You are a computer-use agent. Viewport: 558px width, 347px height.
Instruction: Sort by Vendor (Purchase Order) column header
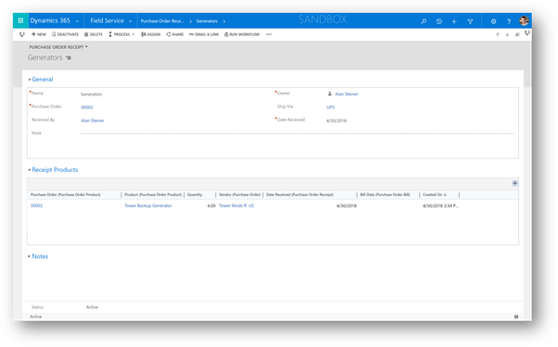pos(239,194)
